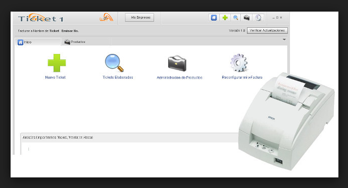
Task: Open Tickets Elaborados magnifying glass icon
Action: (x=114, y=63)
